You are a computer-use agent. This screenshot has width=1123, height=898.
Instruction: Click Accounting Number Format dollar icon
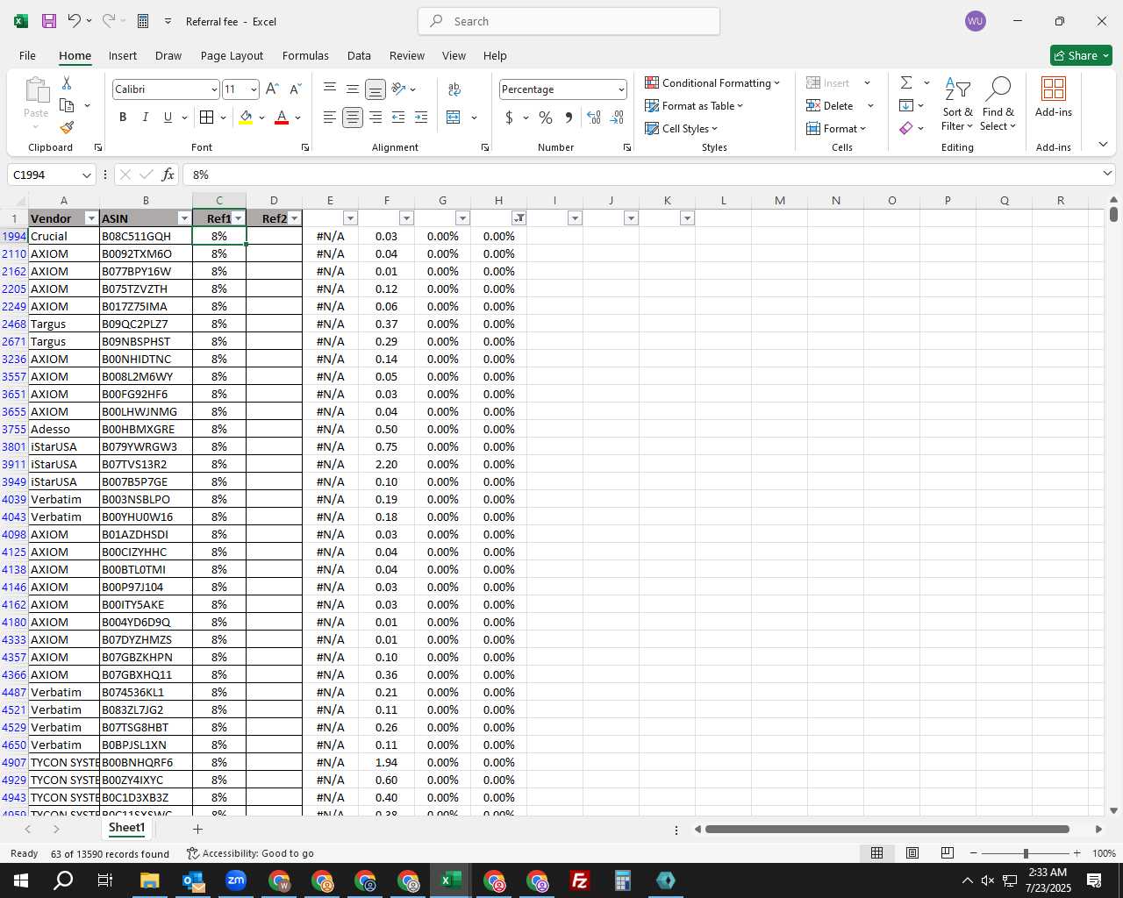point(509,117)
